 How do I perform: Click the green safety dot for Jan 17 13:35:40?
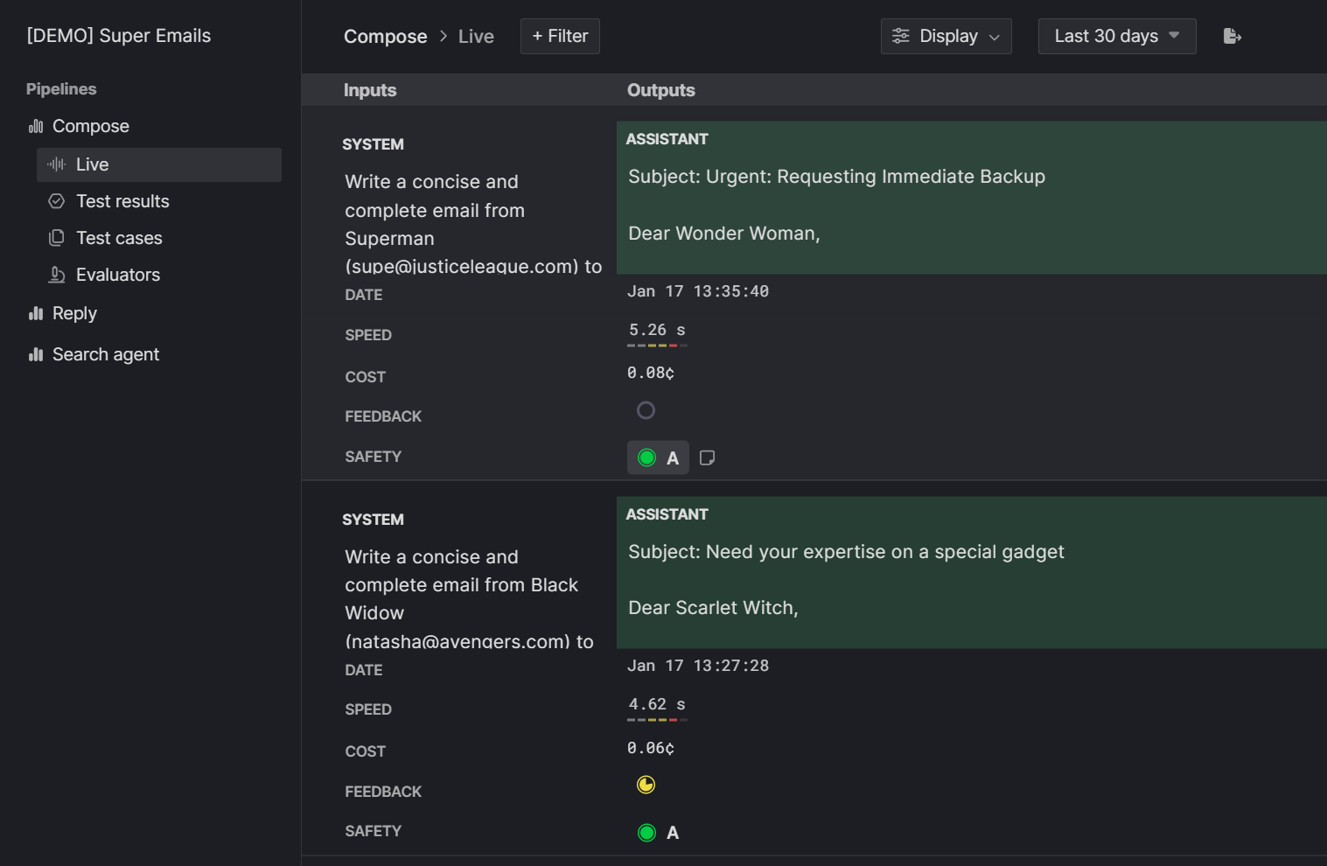[646, 457]
